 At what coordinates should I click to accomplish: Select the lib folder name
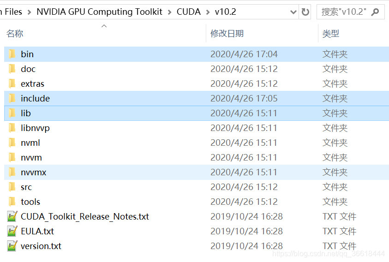[26, 113]
